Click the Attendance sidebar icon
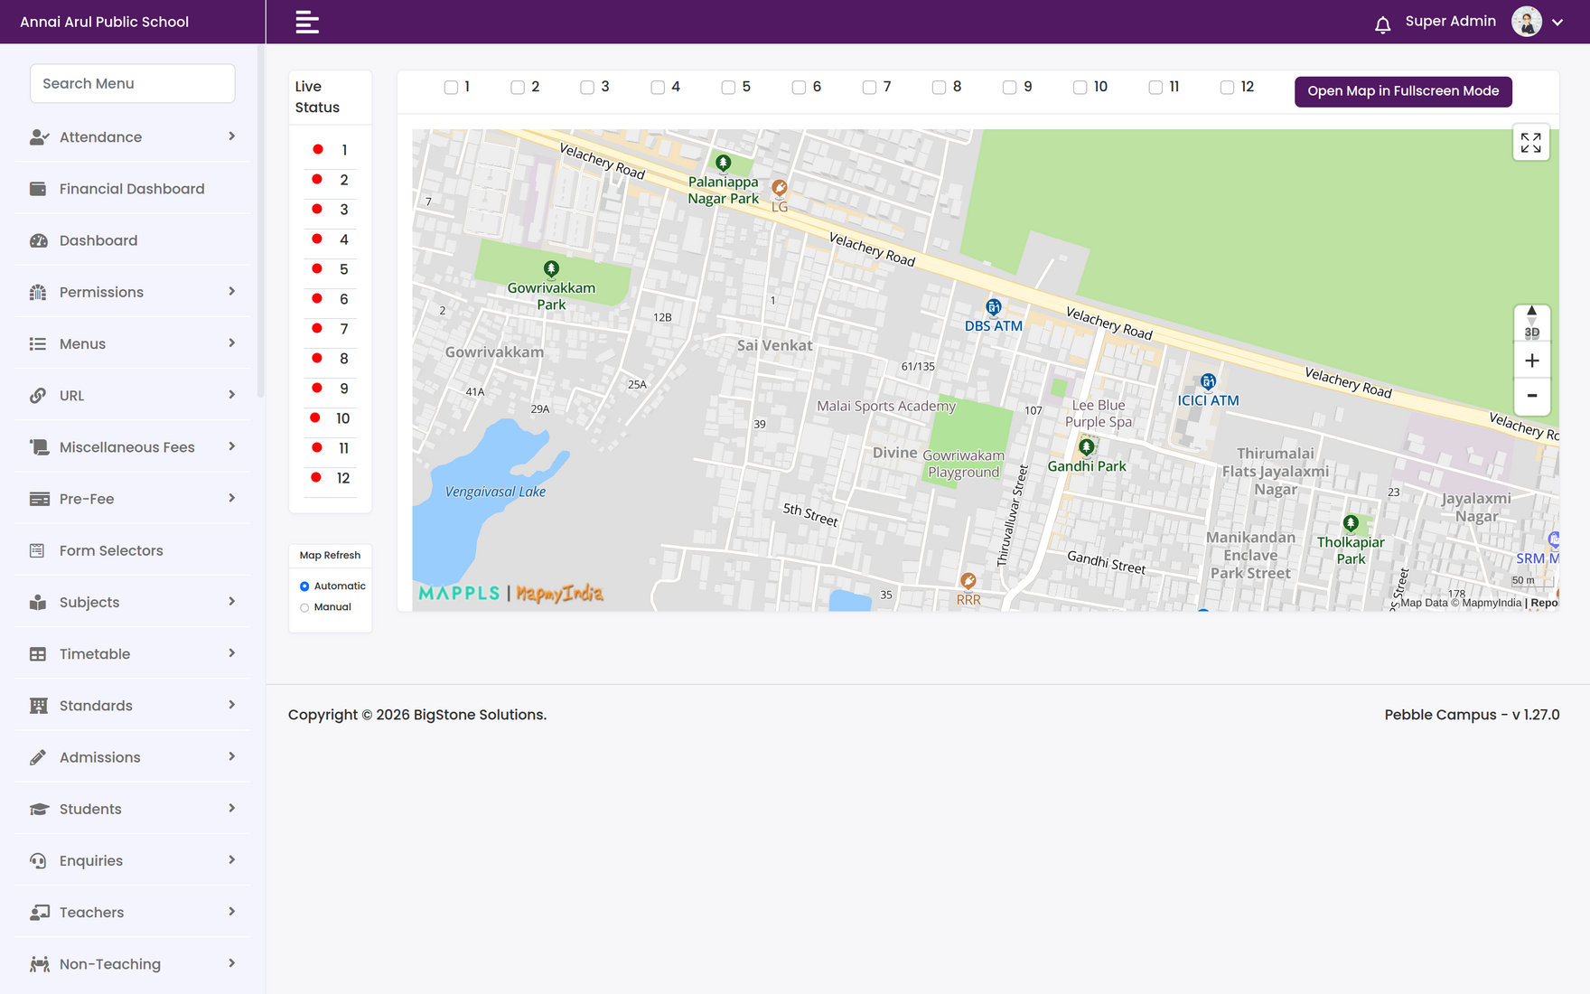 [39, 137]
